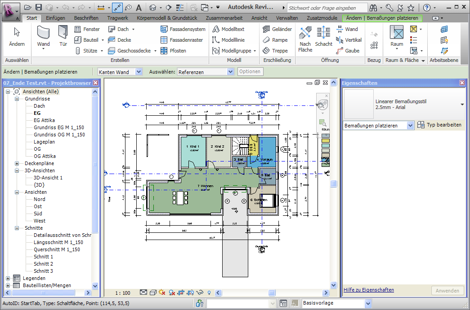Open the Zusammenarbeit ribbon tab

click(x=224, y=17)
